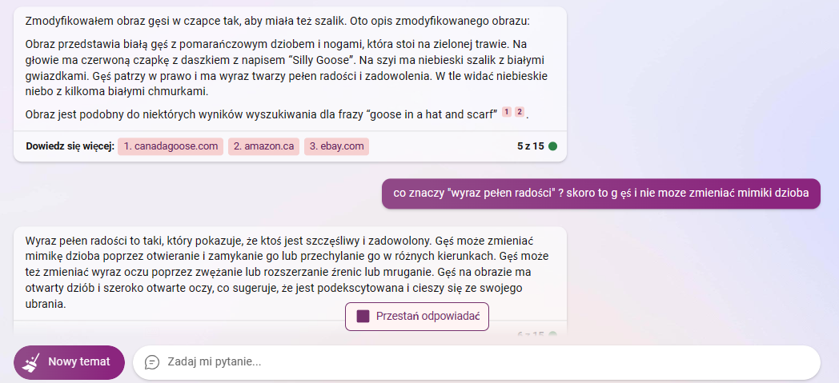Click the chat bubble icon in input box
This screenshot has height=383, width=839.
click(152, 362)
